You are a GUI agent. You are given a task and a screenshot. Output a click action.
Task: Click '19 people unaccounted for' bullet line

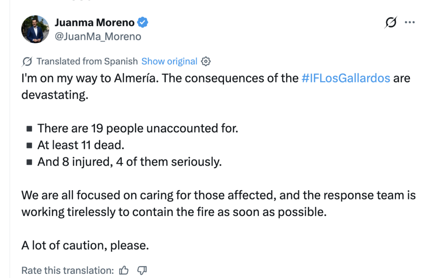[138, 128]
